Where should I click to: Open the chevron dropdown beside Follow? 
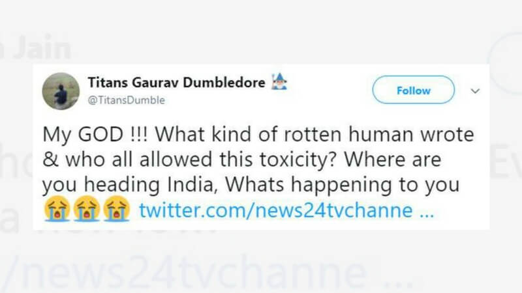tap(475, 91)
